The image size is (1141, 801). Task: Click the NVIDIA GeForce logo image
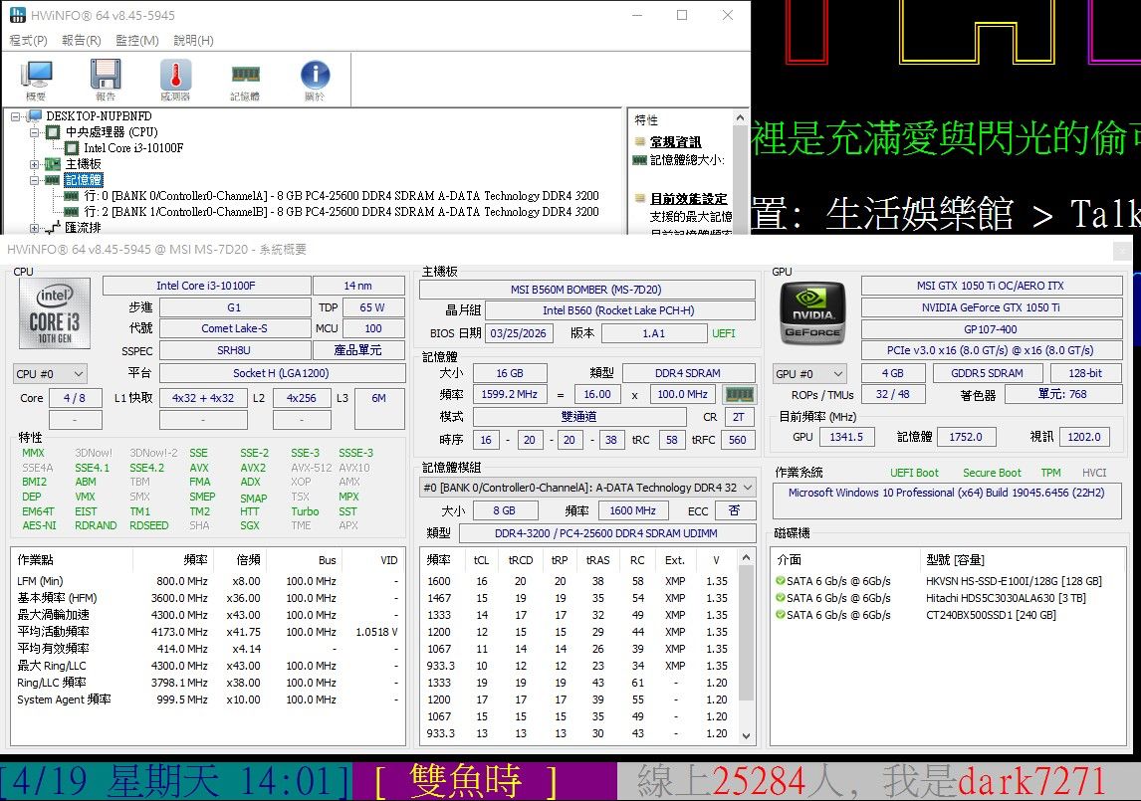click(x=812, y=312)
